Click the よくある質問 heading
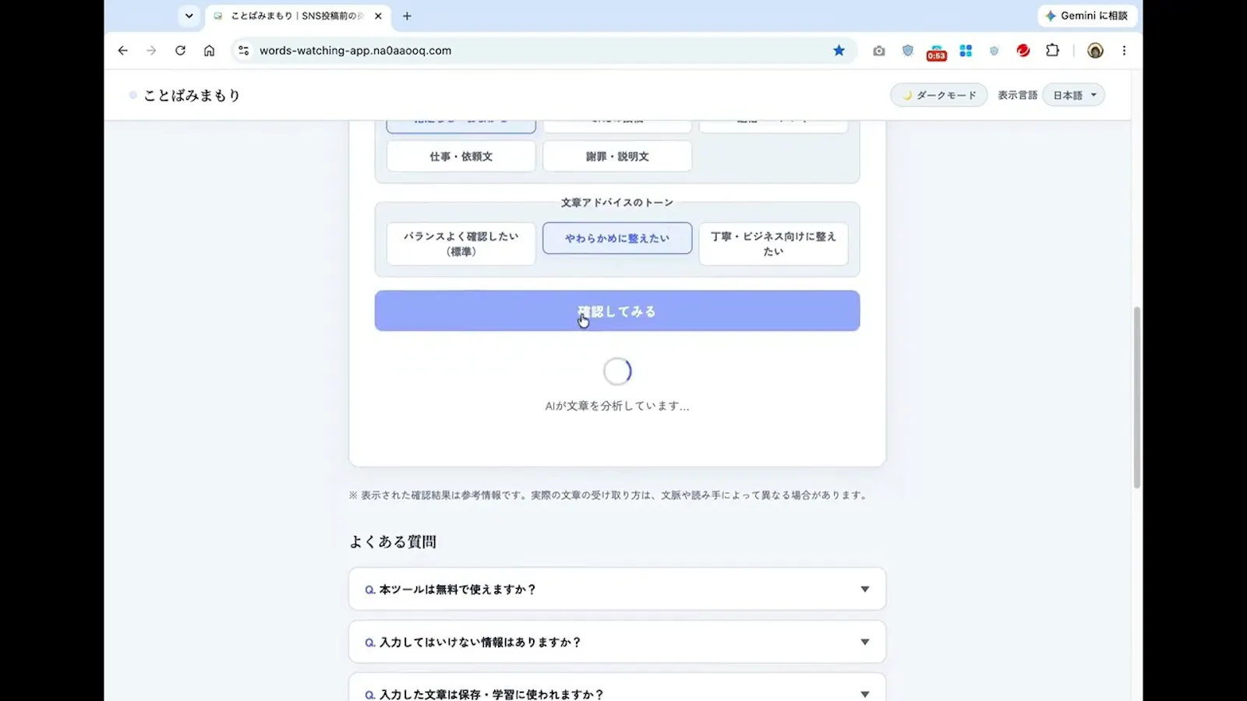The width and height of the screenshot is (1247, 701). point(393,542)
